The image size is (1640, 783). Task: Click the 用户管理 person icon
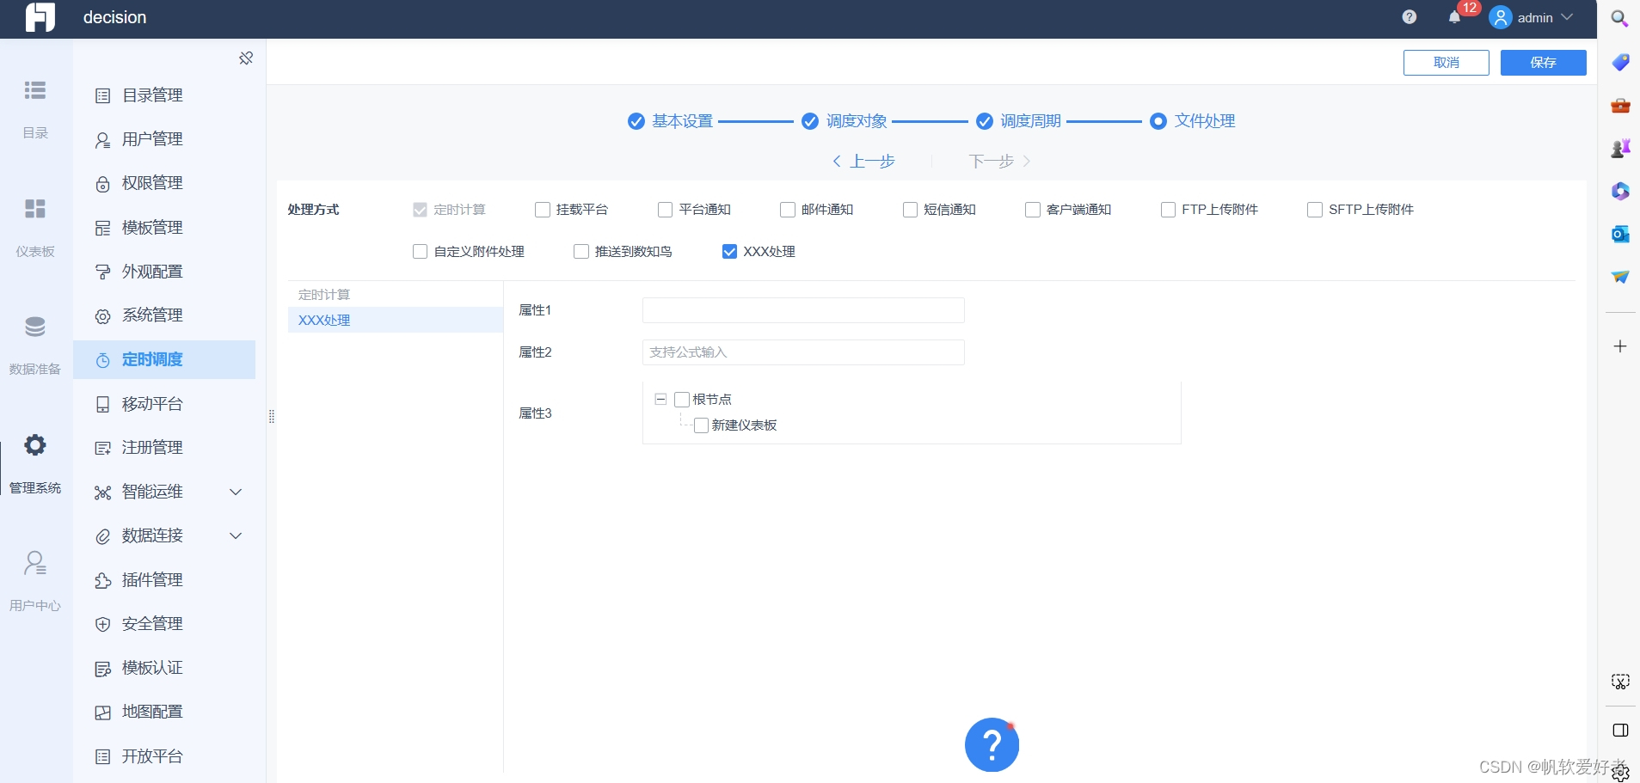tap(102, 140)
